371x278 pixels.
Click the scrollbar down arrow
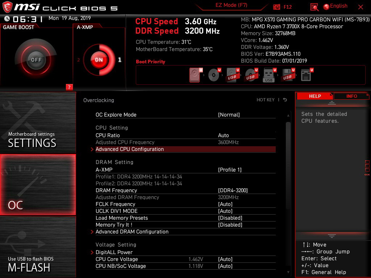[x=288, y=272]
